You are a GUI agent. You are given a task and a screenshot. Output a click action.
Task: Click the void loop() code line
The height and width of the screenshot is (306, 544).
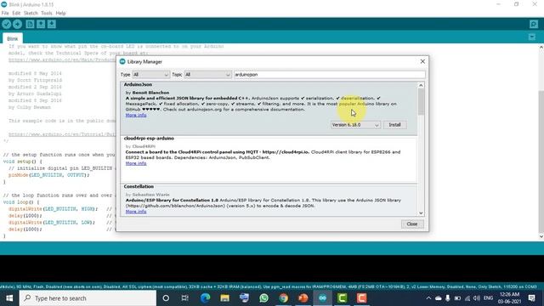[20, 202]
